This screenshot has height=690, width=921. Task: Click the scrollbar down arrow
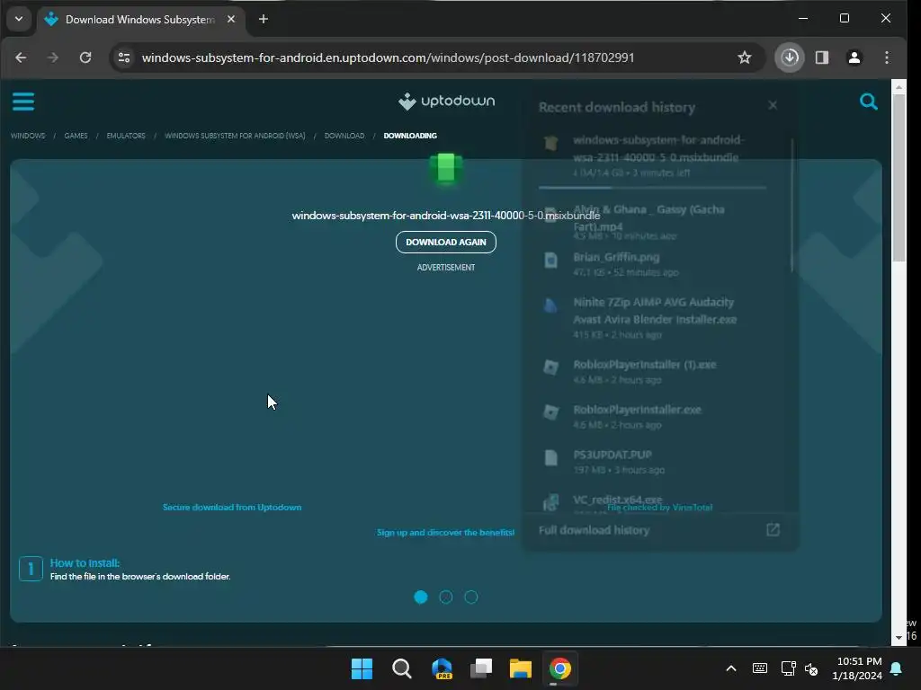pyautogui.click(x=899, y=638)
